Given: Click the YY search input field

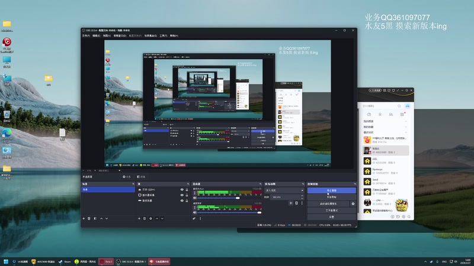Looking at the screenshot, I should tap(379, 106).
